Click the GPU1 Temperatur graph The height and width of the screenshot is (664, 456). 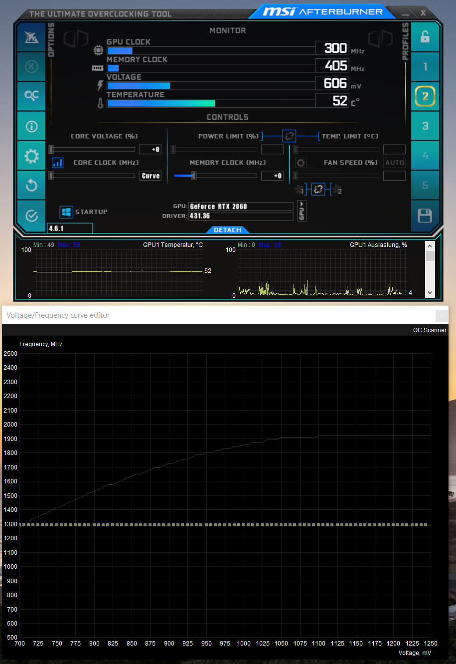[x=118, y=272]
